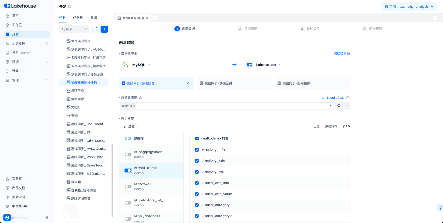Switch to the 任务组 tab
This screenshot has width=443, height=223.
point(78,18)
